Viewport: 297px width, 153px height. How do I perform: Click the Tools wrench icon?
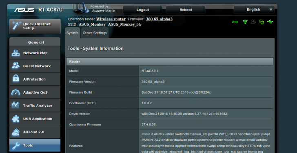(16, 146)
